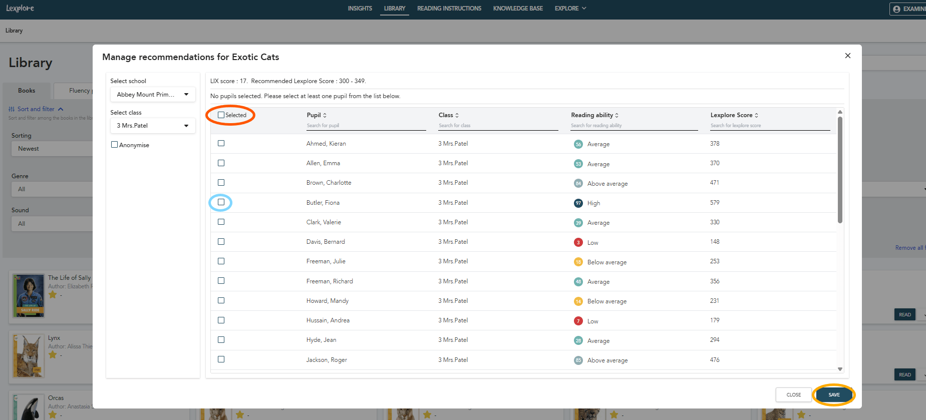Click the pupil list vertical scrollbar
Screen dimensions: 926x420
(840, 170)
